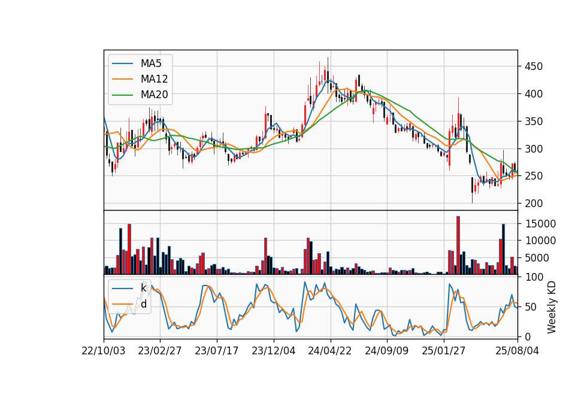Click the 24/04/22 date label

330,351
